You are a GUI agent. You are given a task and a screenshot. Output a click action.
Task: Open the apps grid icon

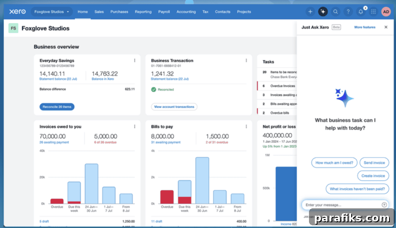[x=373, y=12]
